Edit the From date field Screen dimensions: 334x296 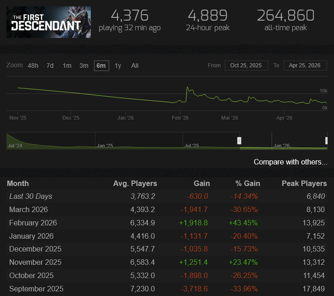click(246, 66)
